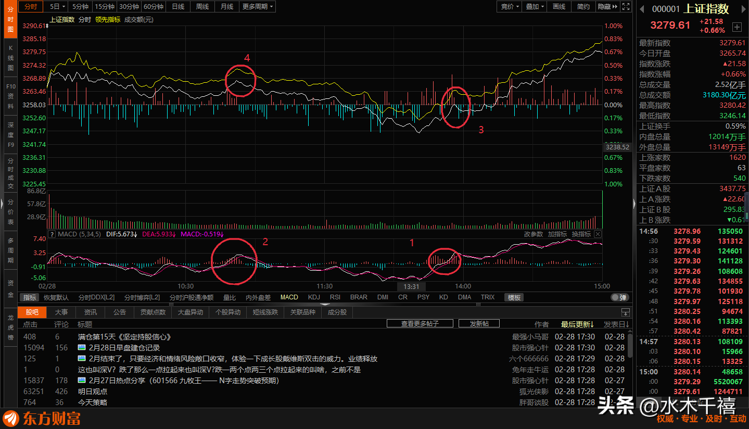Open the F10资料 sidebar panel
The image size is (749, 429).
pos(10,96)
